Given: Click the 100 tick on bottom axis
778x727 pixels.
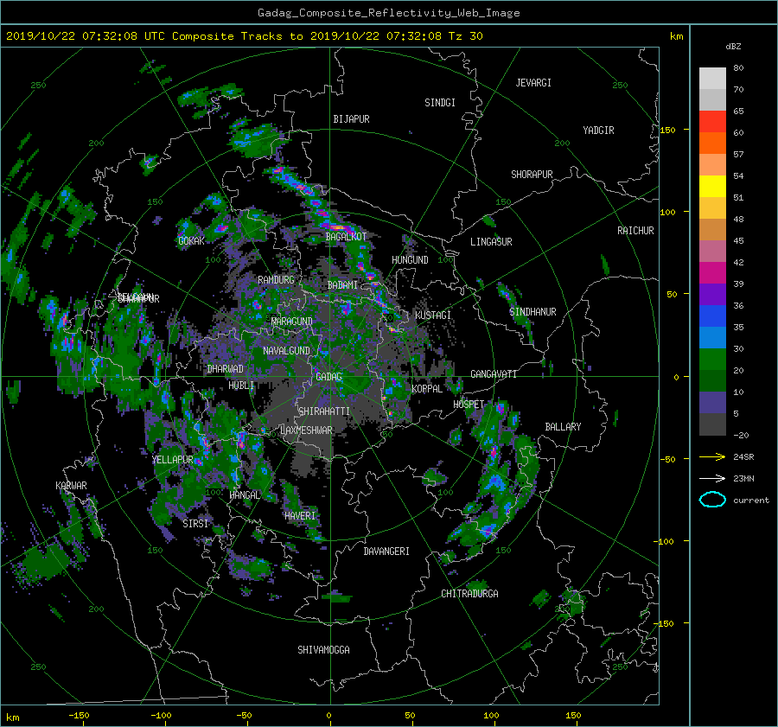Looking at the screenshot, I should [x=491, y=716].
